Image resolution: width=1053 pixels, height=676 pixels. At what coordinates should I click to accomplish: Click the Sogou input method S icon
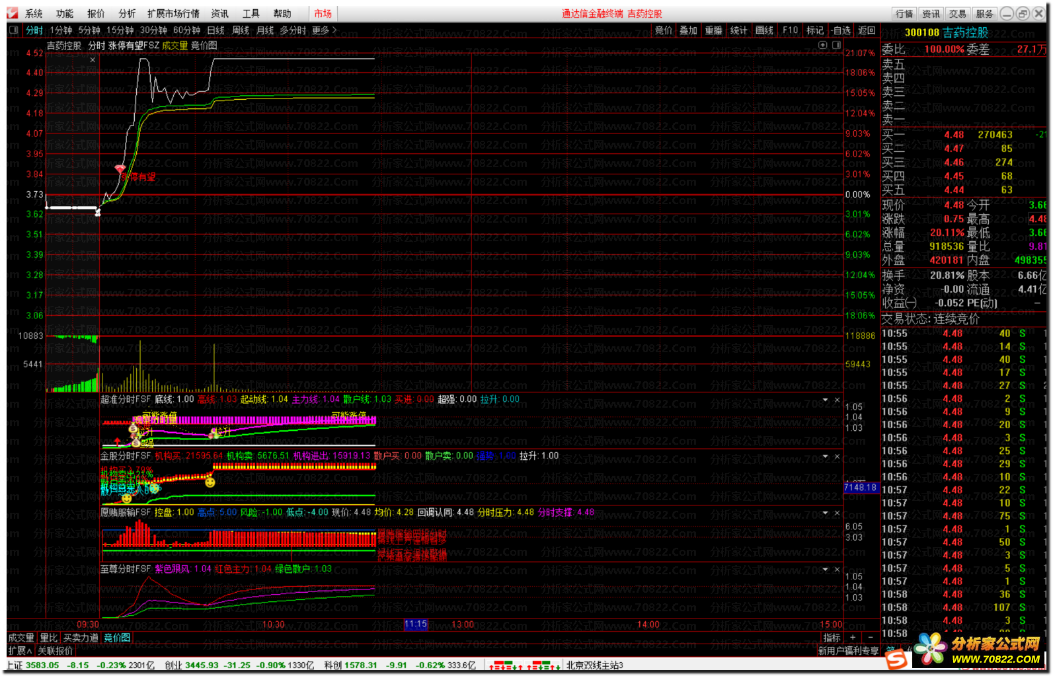pos(896,659)
